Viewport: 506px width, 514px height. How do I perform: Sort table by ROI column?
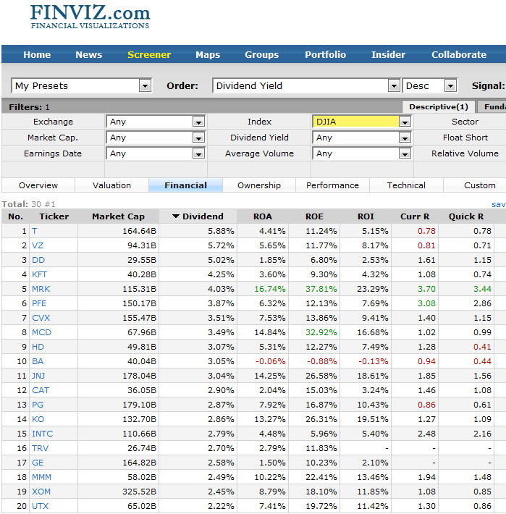[366, 216]
